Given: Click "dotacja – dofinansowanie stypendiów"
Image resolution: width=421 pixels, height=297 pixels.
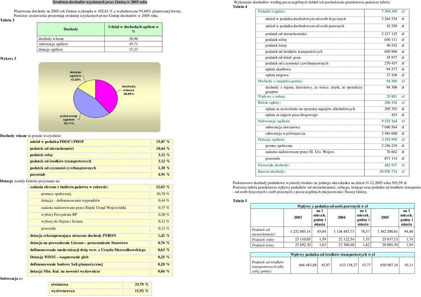Looking at the screenshot, I should click(x=71, y=201).
